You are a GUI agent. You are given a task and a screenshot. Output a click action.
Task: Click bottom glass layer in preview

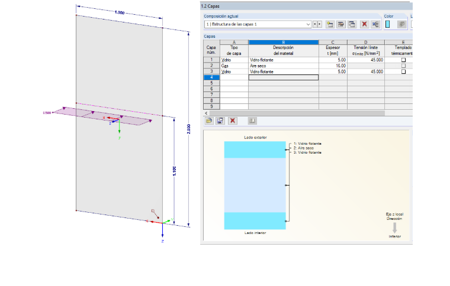tap(255, 221)
